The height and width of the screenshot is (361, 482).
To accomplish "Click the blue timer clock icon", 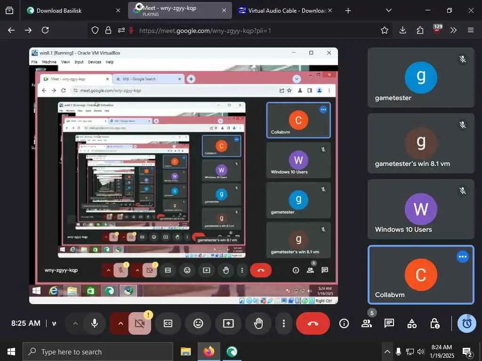I will 466,323.
